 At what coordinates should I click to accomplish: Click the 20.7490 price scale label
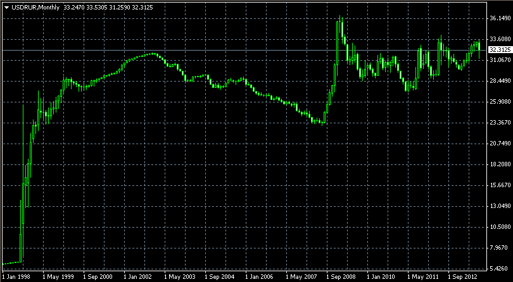(x=500, y=144)
